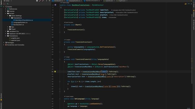Image resolution: width=195 pixels, height=109 pixels.
Task: Expand the Scenes folder
Action: 5,11
